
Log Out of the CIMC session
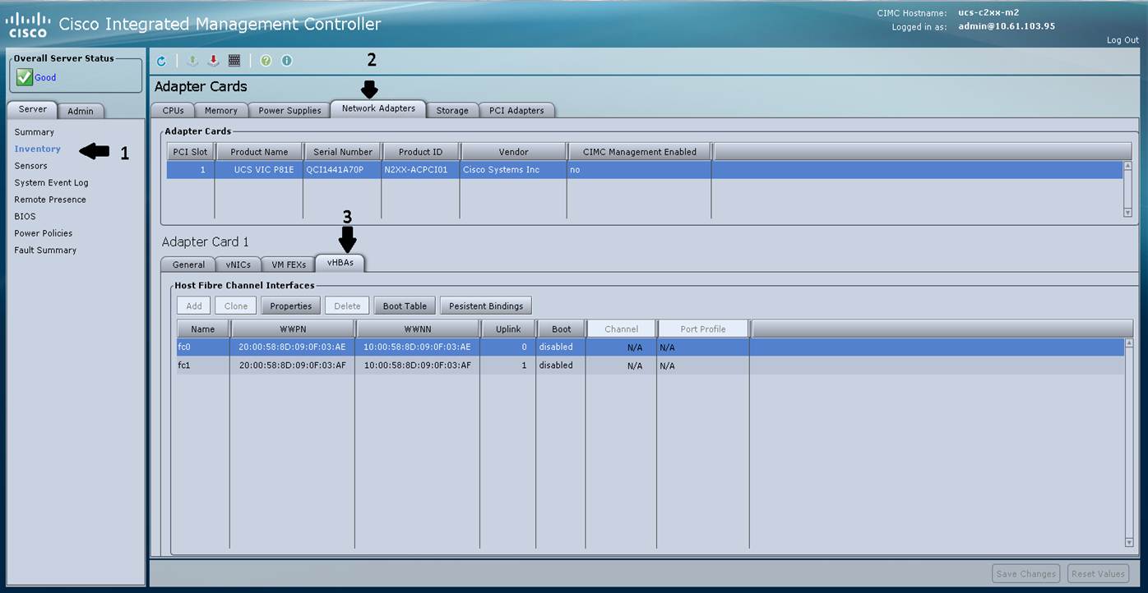pos(1123,40)
